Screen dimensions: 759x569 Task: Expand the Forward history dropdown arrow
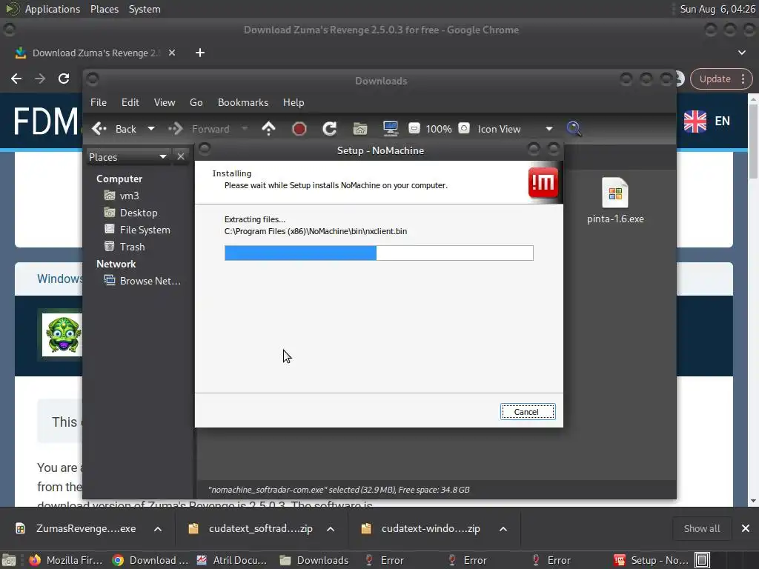click(x=245, y=129)
